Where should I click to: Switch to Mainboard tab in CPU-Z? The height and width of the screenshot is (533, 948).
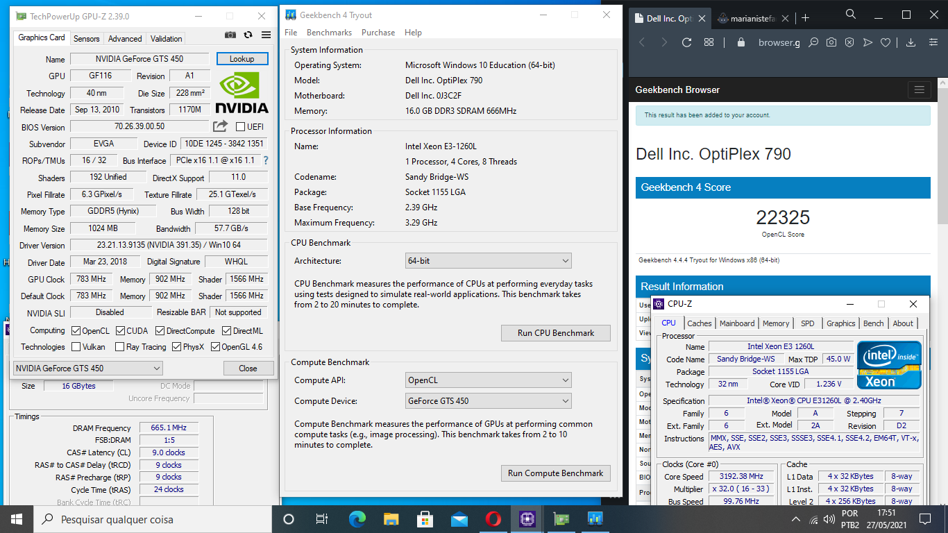click(x=737, y=323)
